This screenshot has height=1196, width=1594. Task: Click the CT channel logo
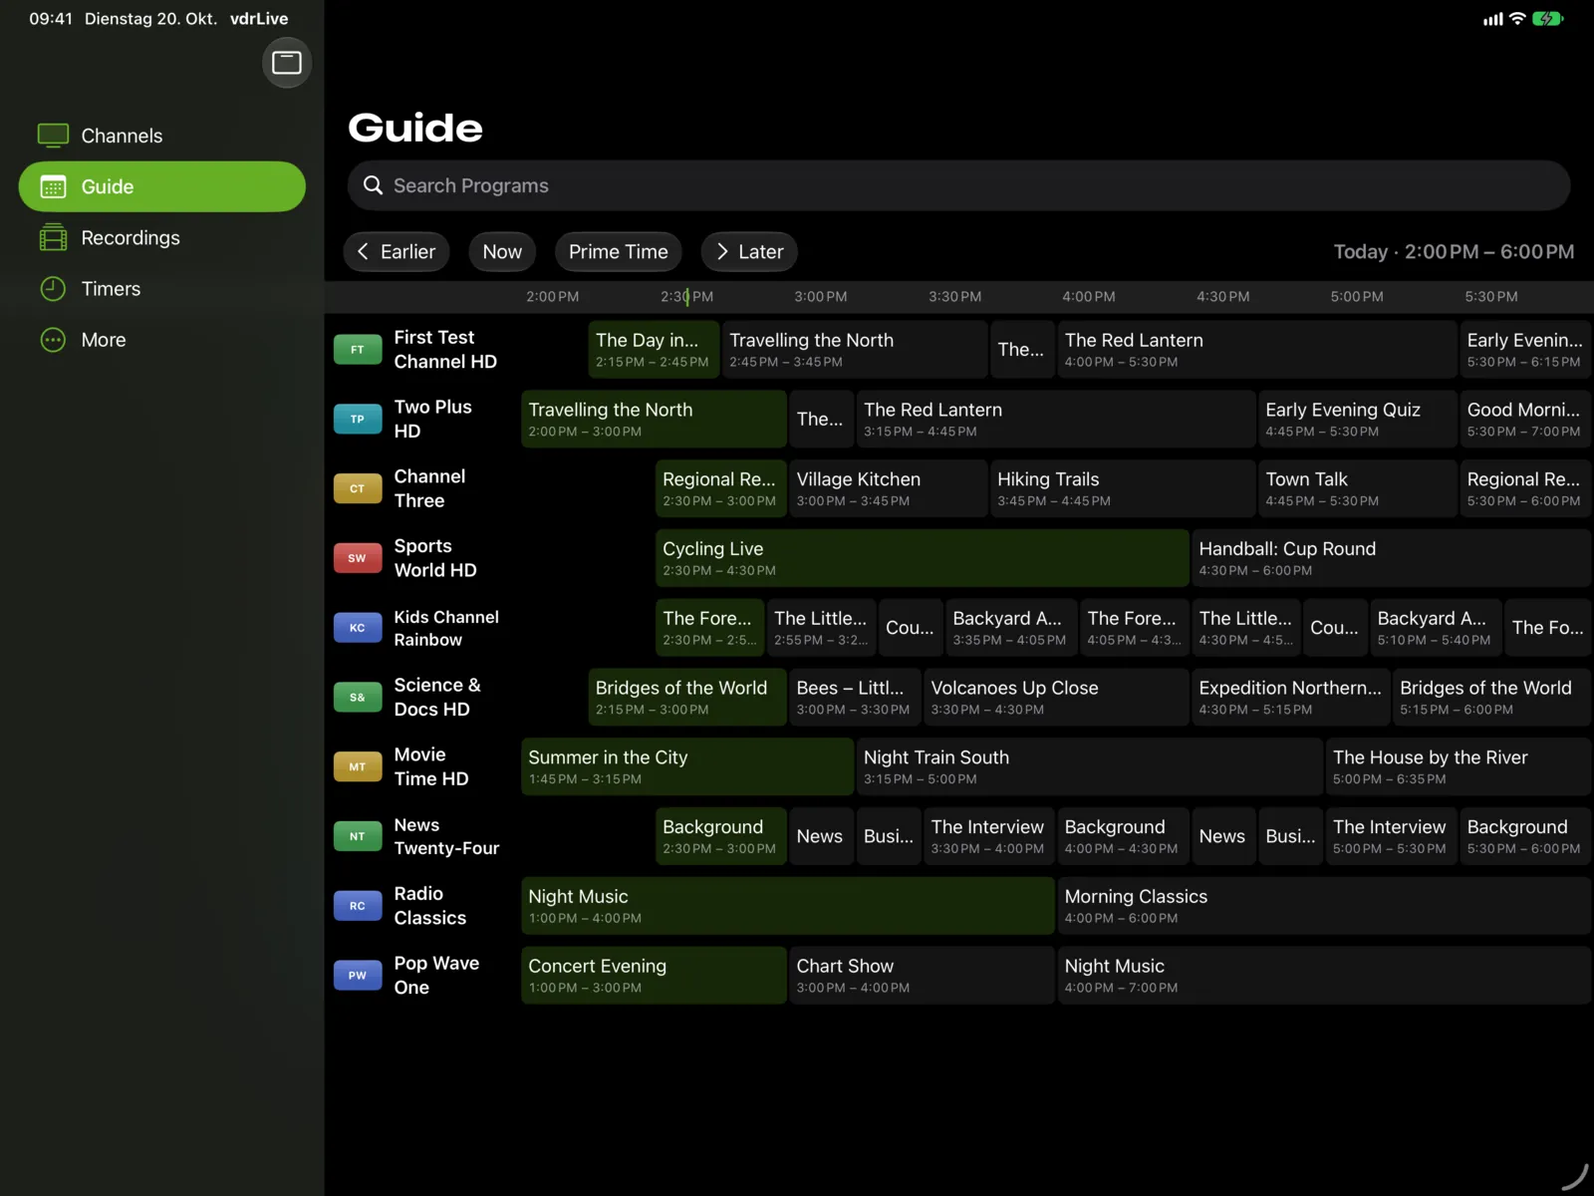click(358, 488)
